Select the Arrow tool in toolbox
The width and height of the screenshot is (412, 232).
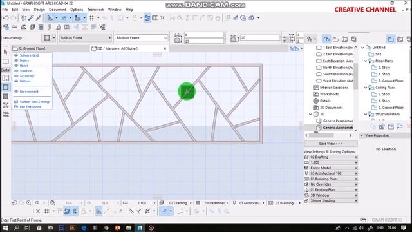click(6, 52)
